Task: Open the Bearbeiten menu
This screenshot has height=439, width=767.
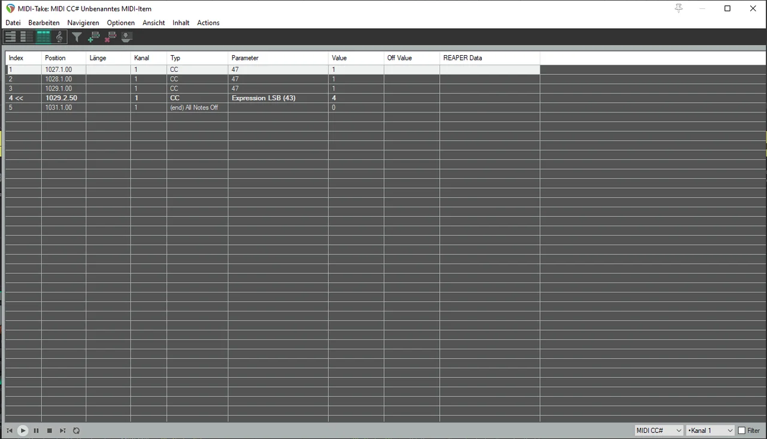Action: pos(44,23)
